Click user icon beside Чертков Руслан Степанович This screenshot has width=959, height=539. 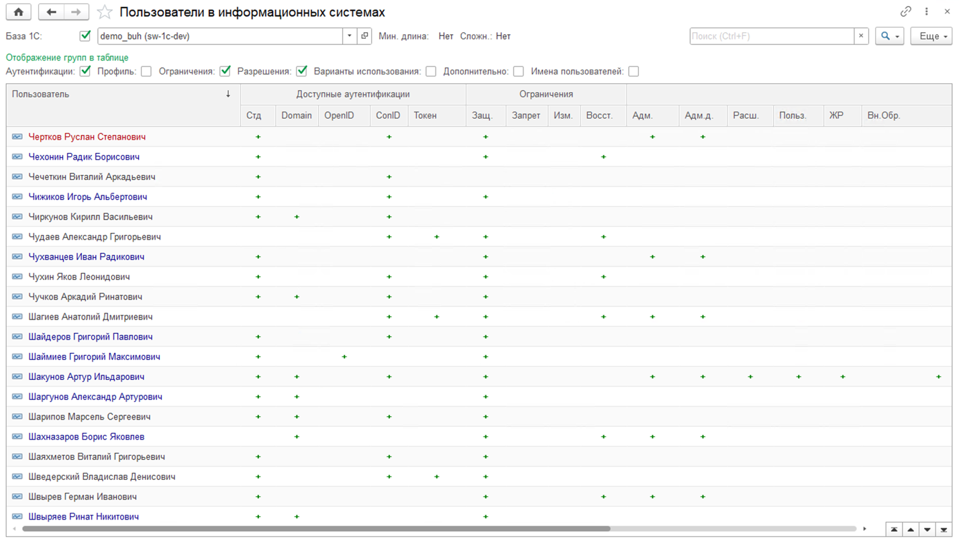click(17, 137)
